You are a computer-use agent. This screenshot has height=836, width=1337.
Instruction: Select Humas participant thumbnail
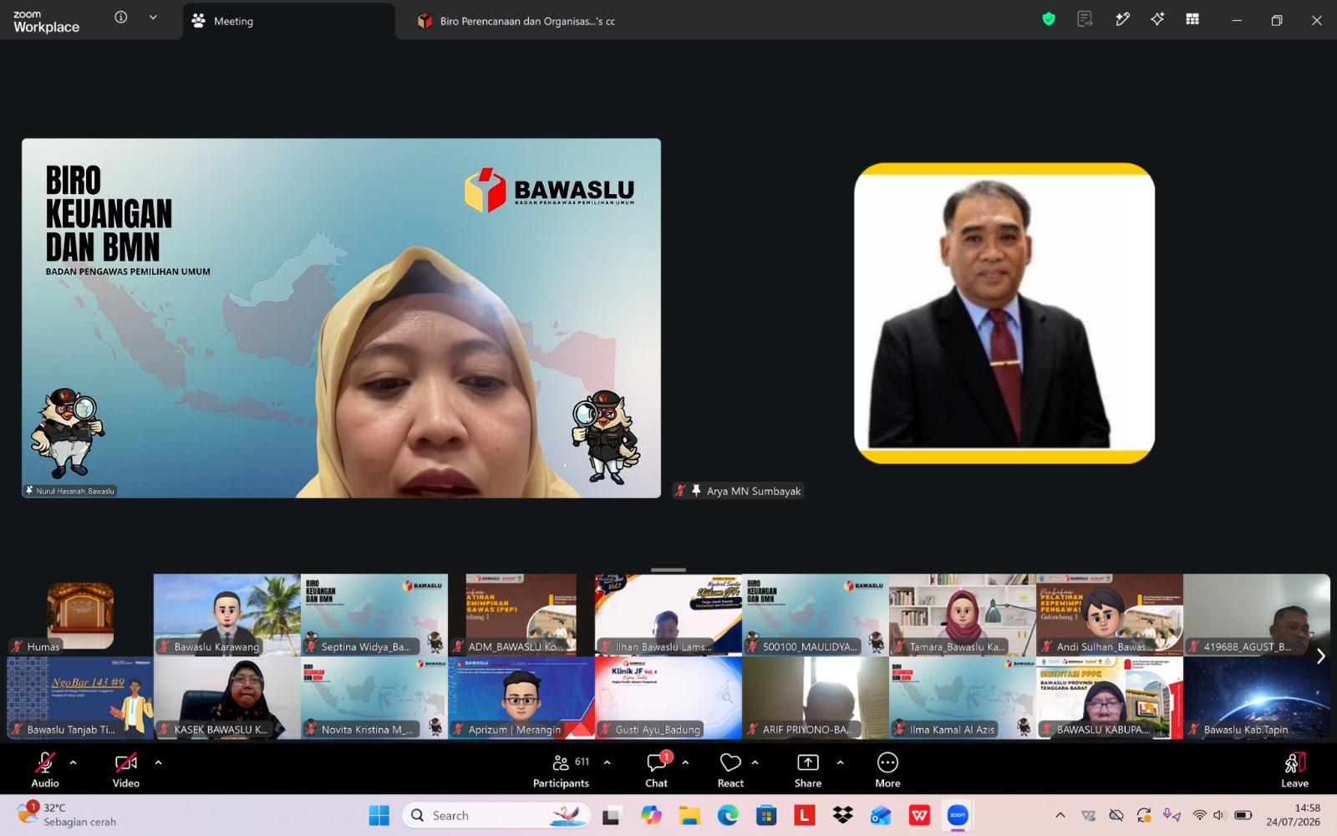coord(80,615)
